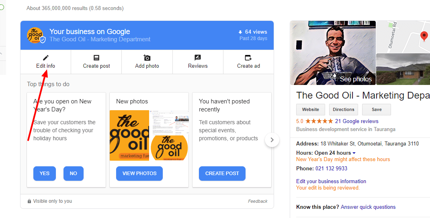The image size is (430, 218).
Task: Click the Add photo camera icon
Action: (x=147, y=58)
